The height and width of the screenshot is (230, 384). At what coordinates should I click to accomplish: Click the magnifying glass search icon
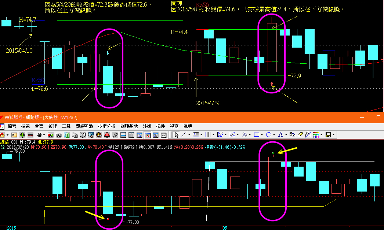click(91, 135)
